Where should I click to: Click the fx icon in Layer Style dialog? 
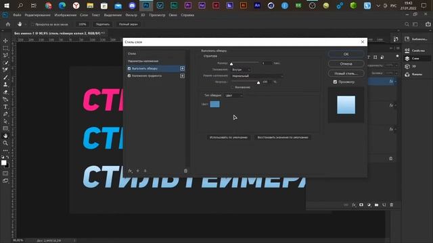point(130,171)
